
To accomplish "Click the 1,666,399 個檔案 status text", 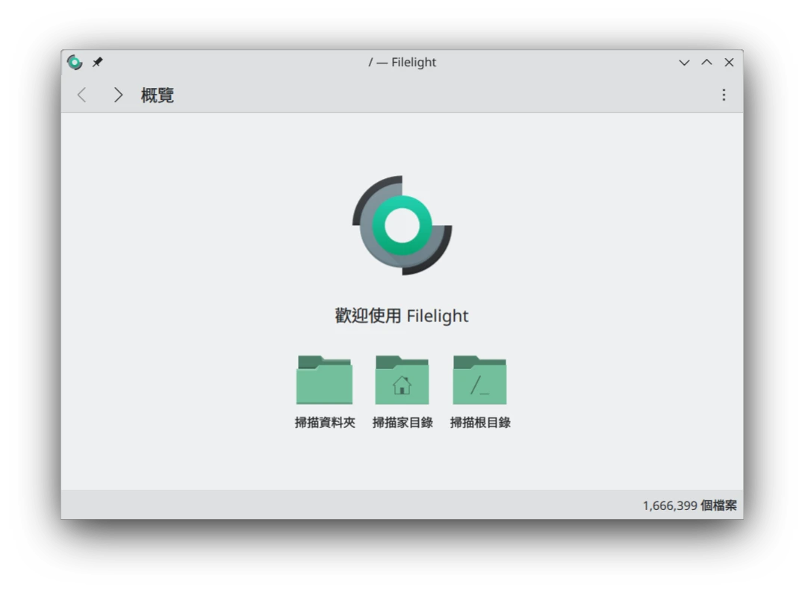I will click(689, 506).
